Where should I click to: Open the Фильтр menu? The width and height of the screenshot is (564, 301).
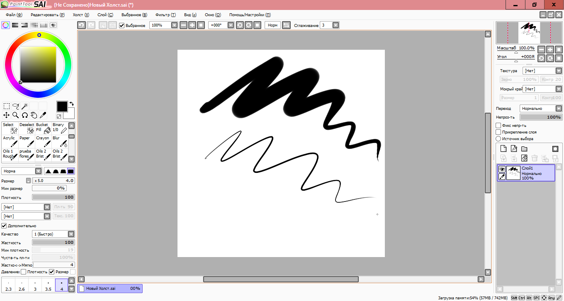165,15
